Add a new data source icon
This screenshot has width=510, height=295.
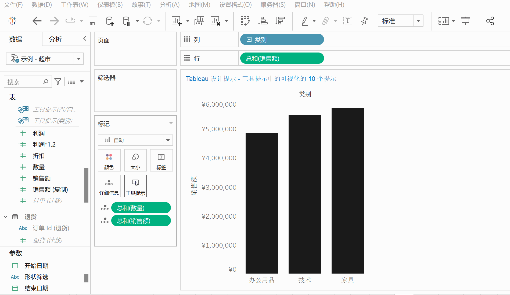click(110, 21)
